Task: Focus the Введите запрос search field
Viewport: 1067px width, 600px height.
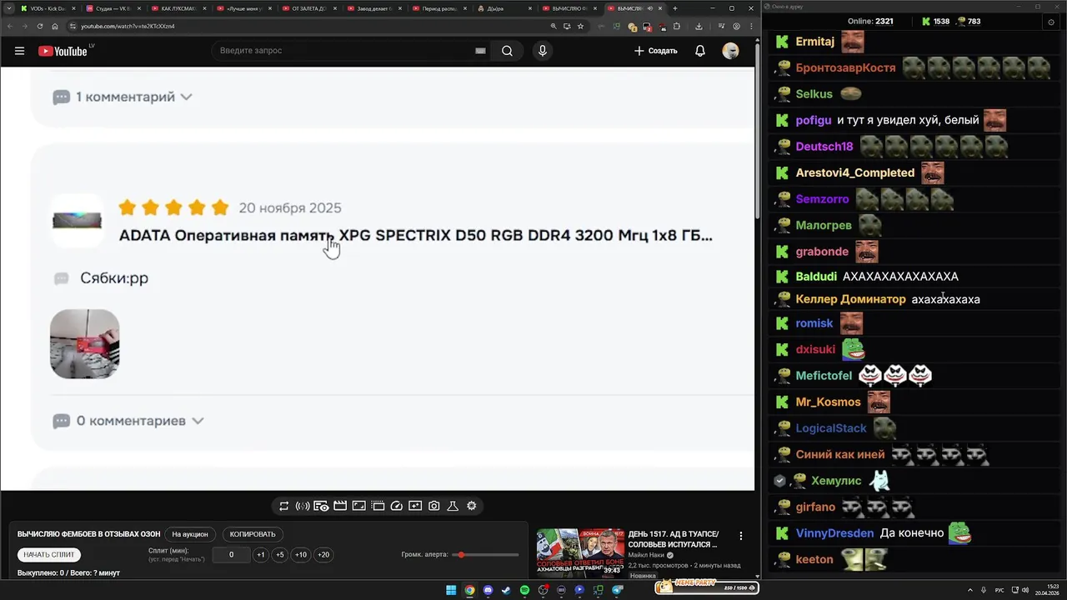Action: point(342,51)
